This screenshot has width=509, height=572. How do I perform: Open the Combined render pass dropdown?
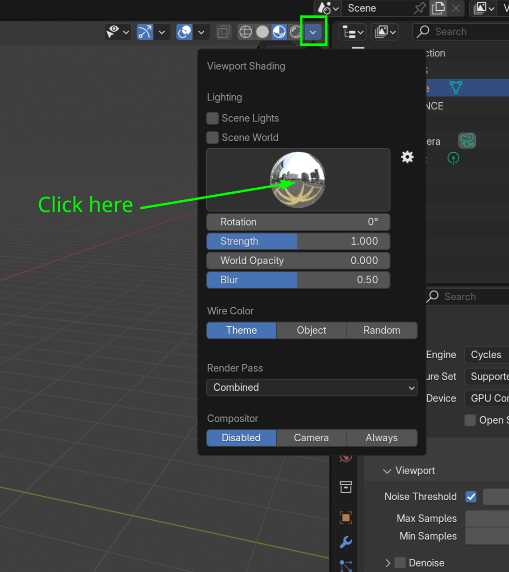(312, 388)
